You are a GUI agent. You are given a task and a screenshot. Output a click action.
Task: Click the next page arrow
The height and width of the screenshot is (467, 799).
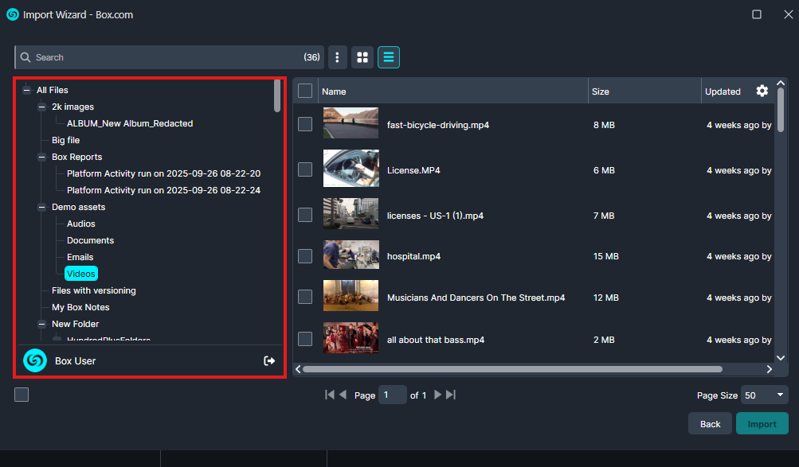437,395
